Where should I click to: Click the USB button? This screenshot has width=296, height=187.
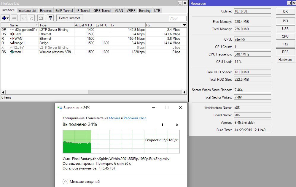pyautogui.click(x=285, y=29)
